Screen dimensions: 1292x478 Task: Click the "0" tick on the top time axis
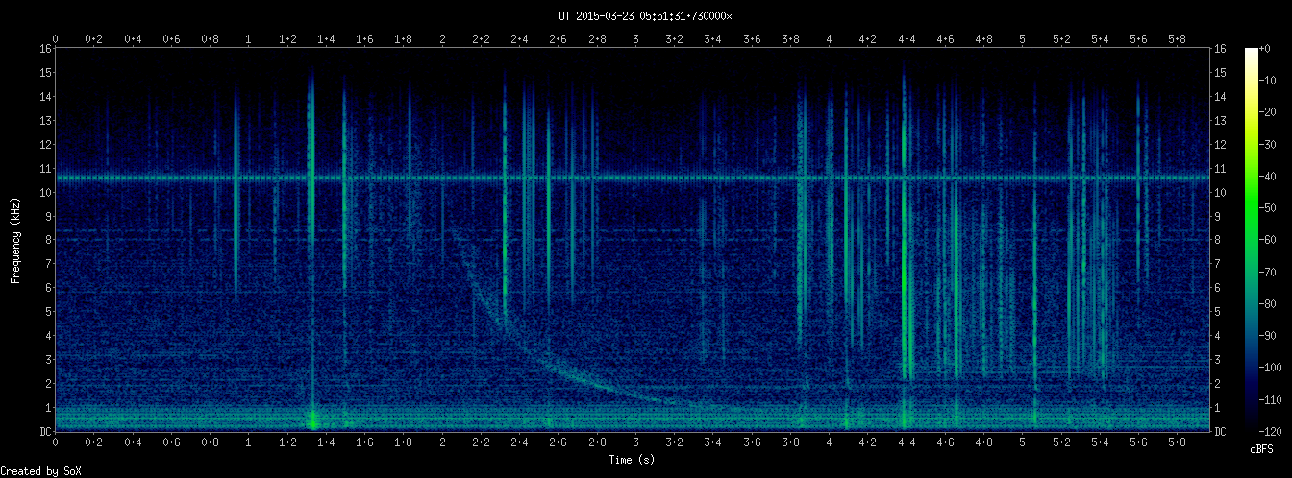[x=56, y=38]
